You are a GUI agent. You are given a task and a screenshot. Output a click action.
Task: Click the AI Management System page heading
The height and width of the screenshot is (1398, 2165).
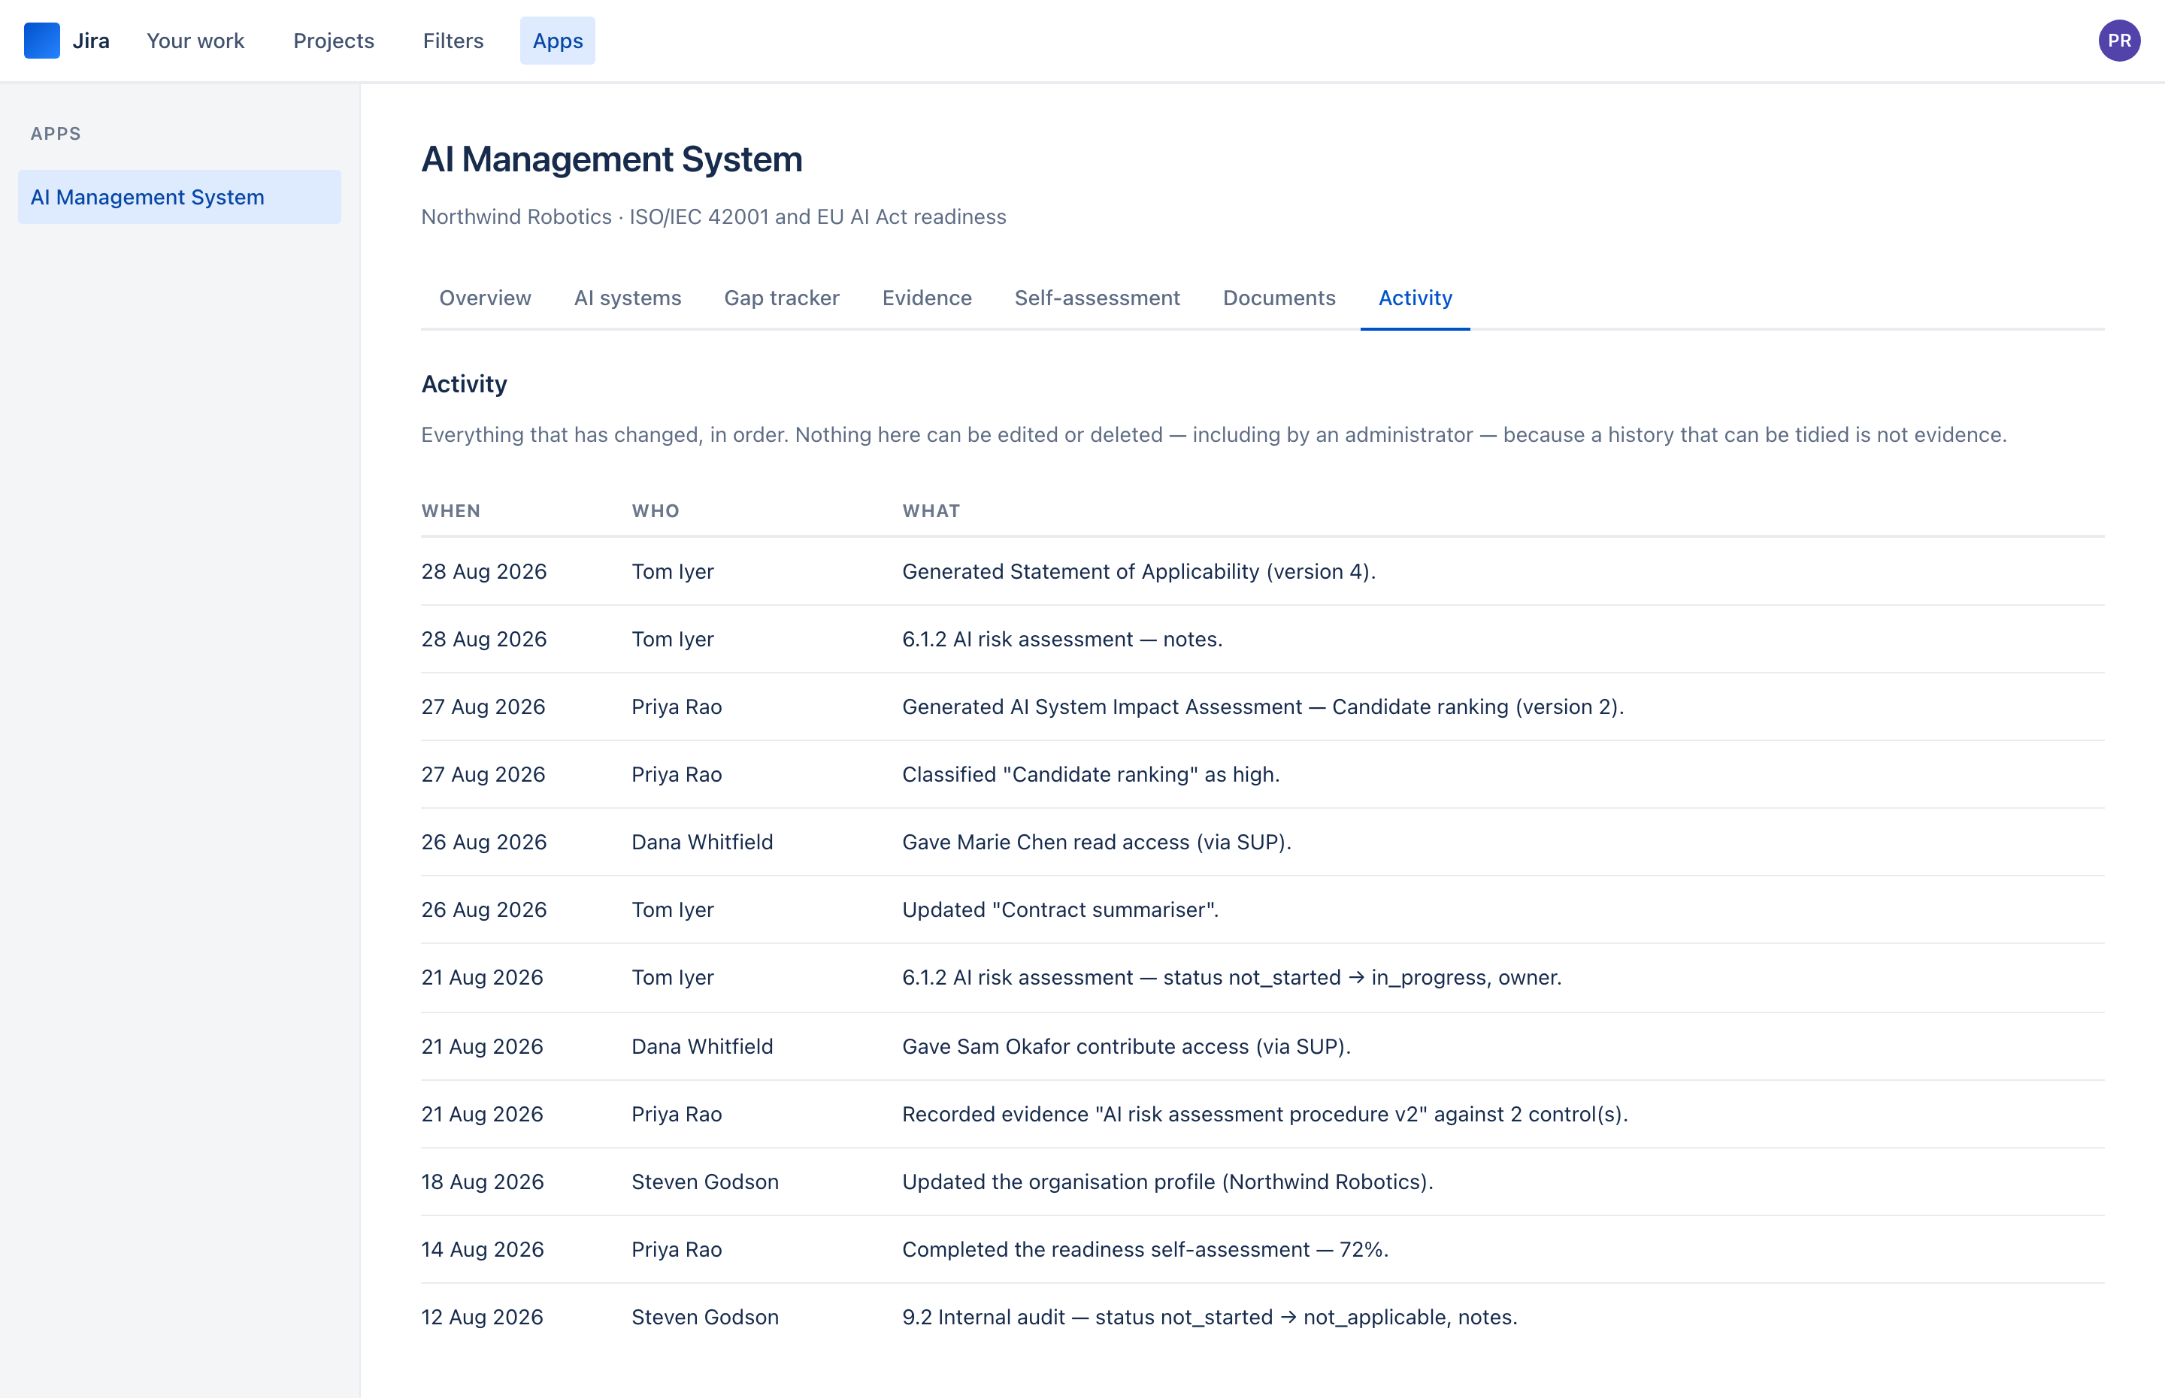612,159
